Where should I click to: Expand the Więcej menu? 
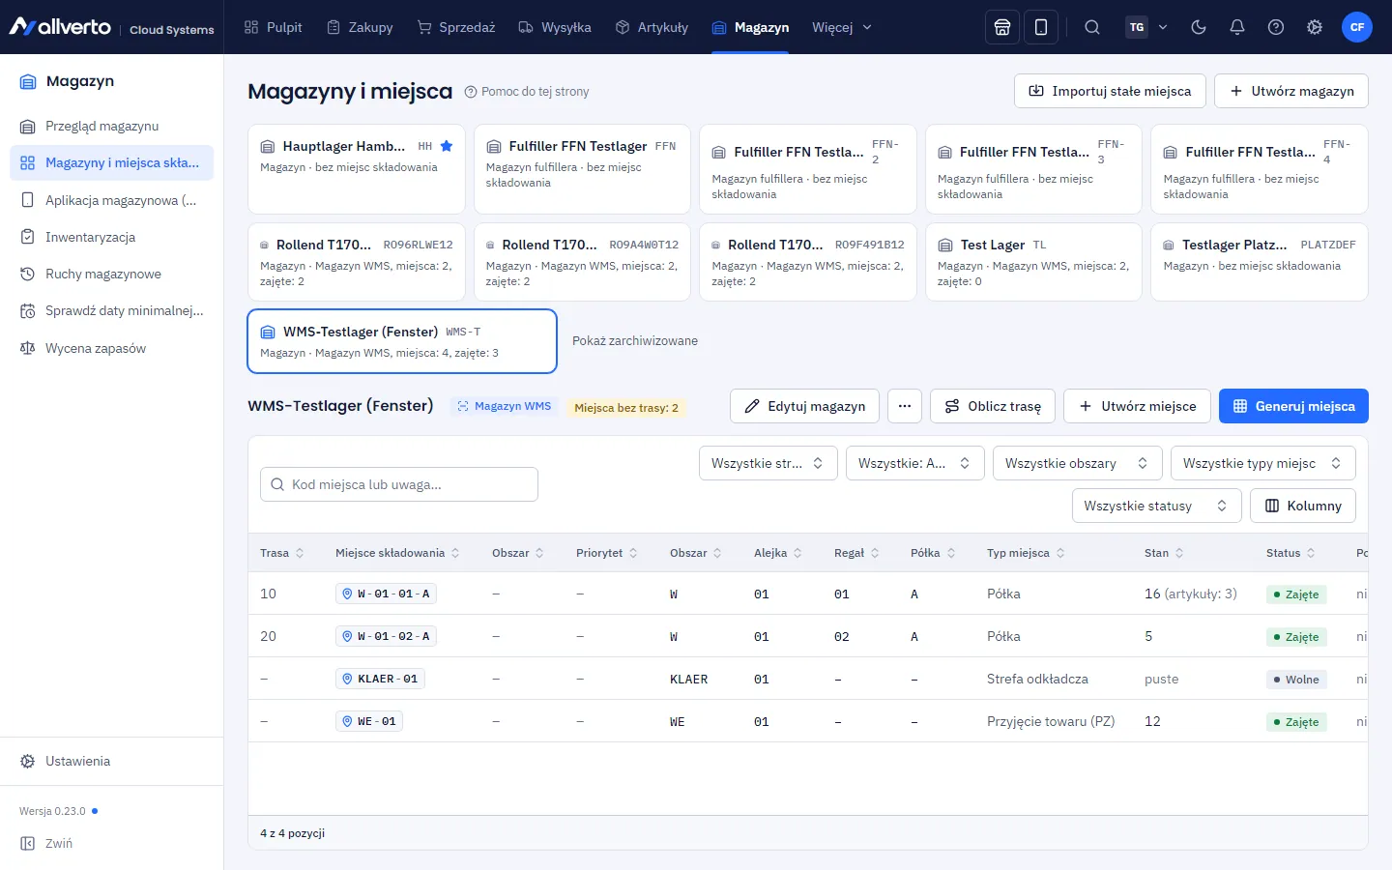[x=842, y=27]
